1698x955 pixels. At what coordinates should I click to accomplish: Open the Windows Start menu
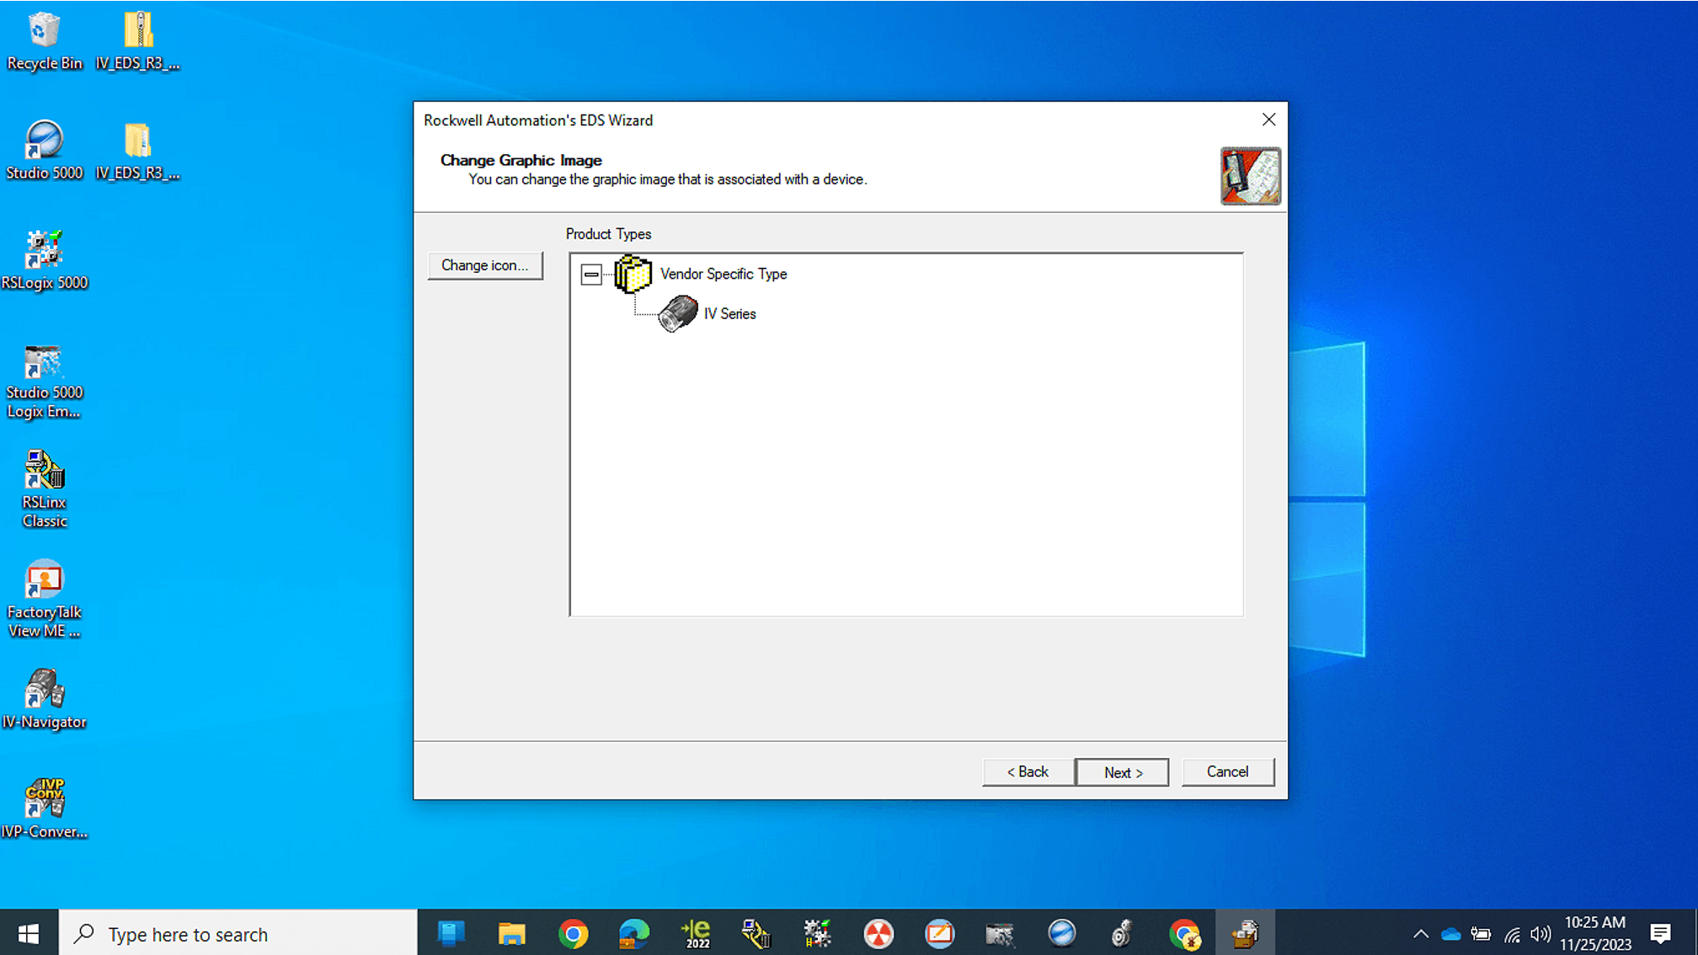click(29, 934)
